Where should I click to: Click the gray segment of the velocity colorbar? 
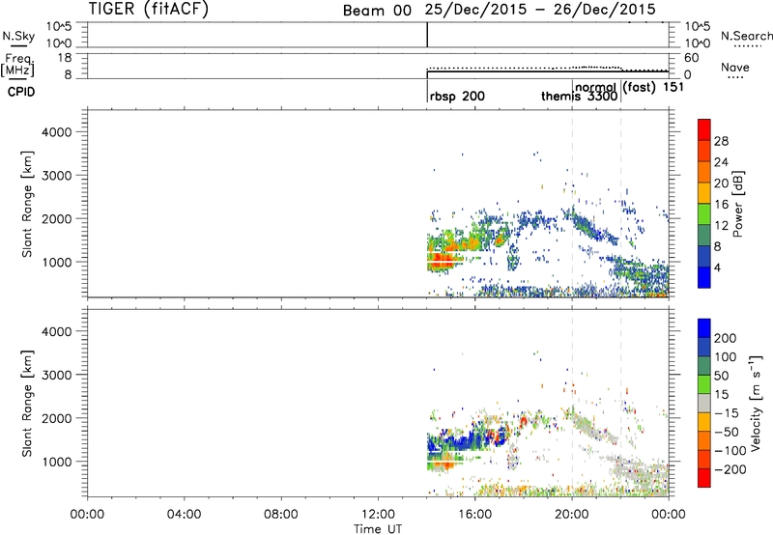coord(704,403)
